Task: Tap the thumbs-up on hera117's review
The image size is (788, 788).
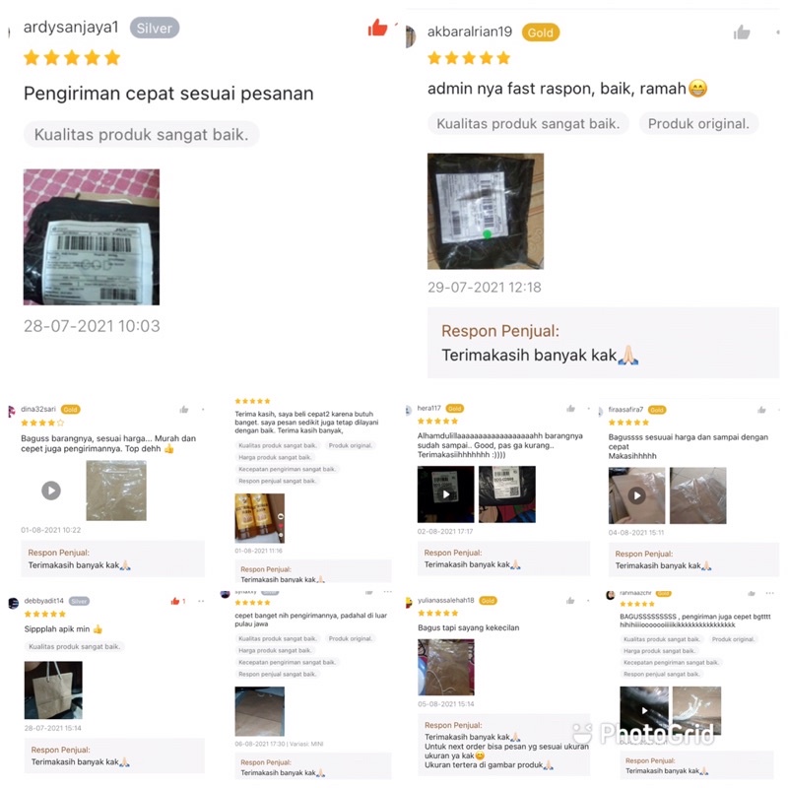Action: 570,409
